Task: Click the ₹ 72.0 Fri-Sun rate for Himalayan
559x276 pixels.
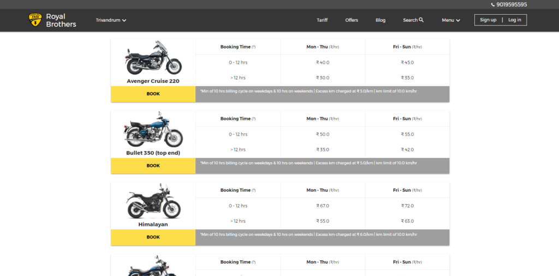Action: pyautogui.click(x=407, y=206)
